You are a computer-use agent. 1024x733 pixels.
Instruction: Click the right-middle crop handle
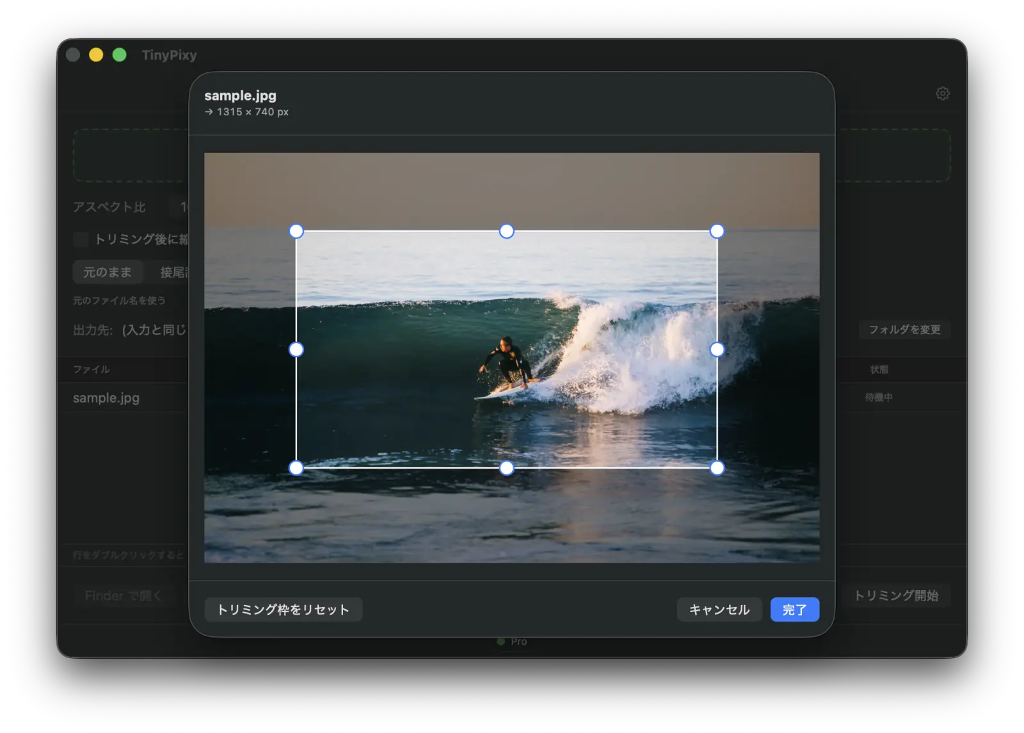(717, 350)
